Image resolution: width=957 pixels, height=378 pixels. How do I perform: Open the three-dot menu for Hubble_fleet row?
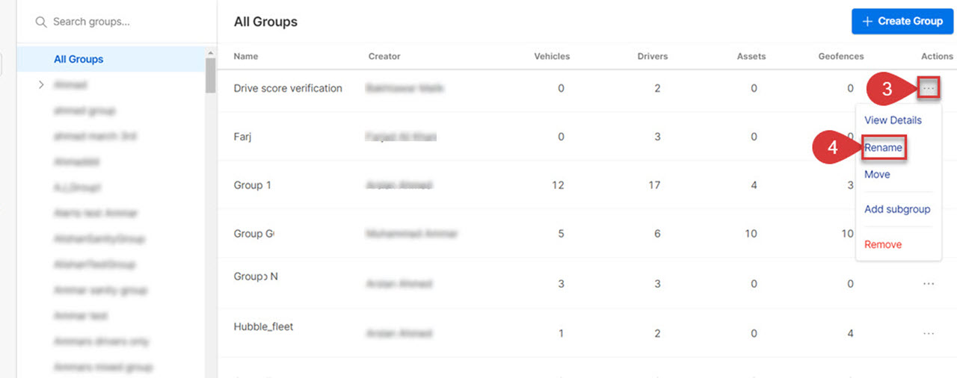(x=929, y=333)
